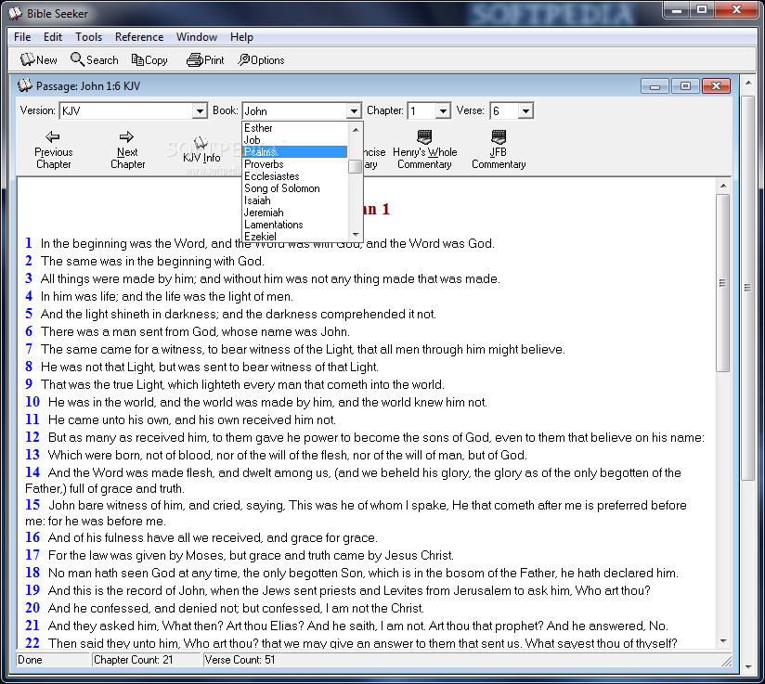The width and height of the screenshot is (765, 684).
Task: Select Proverbs in the book list
Action: [295, 164]
